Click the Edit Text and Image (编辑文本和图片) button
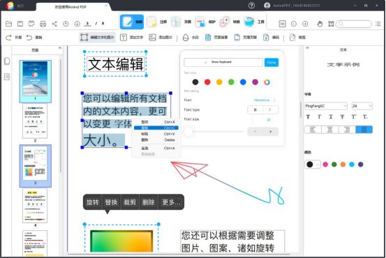The height and width of the screenshot is (258, 386). tap(97, 38)
